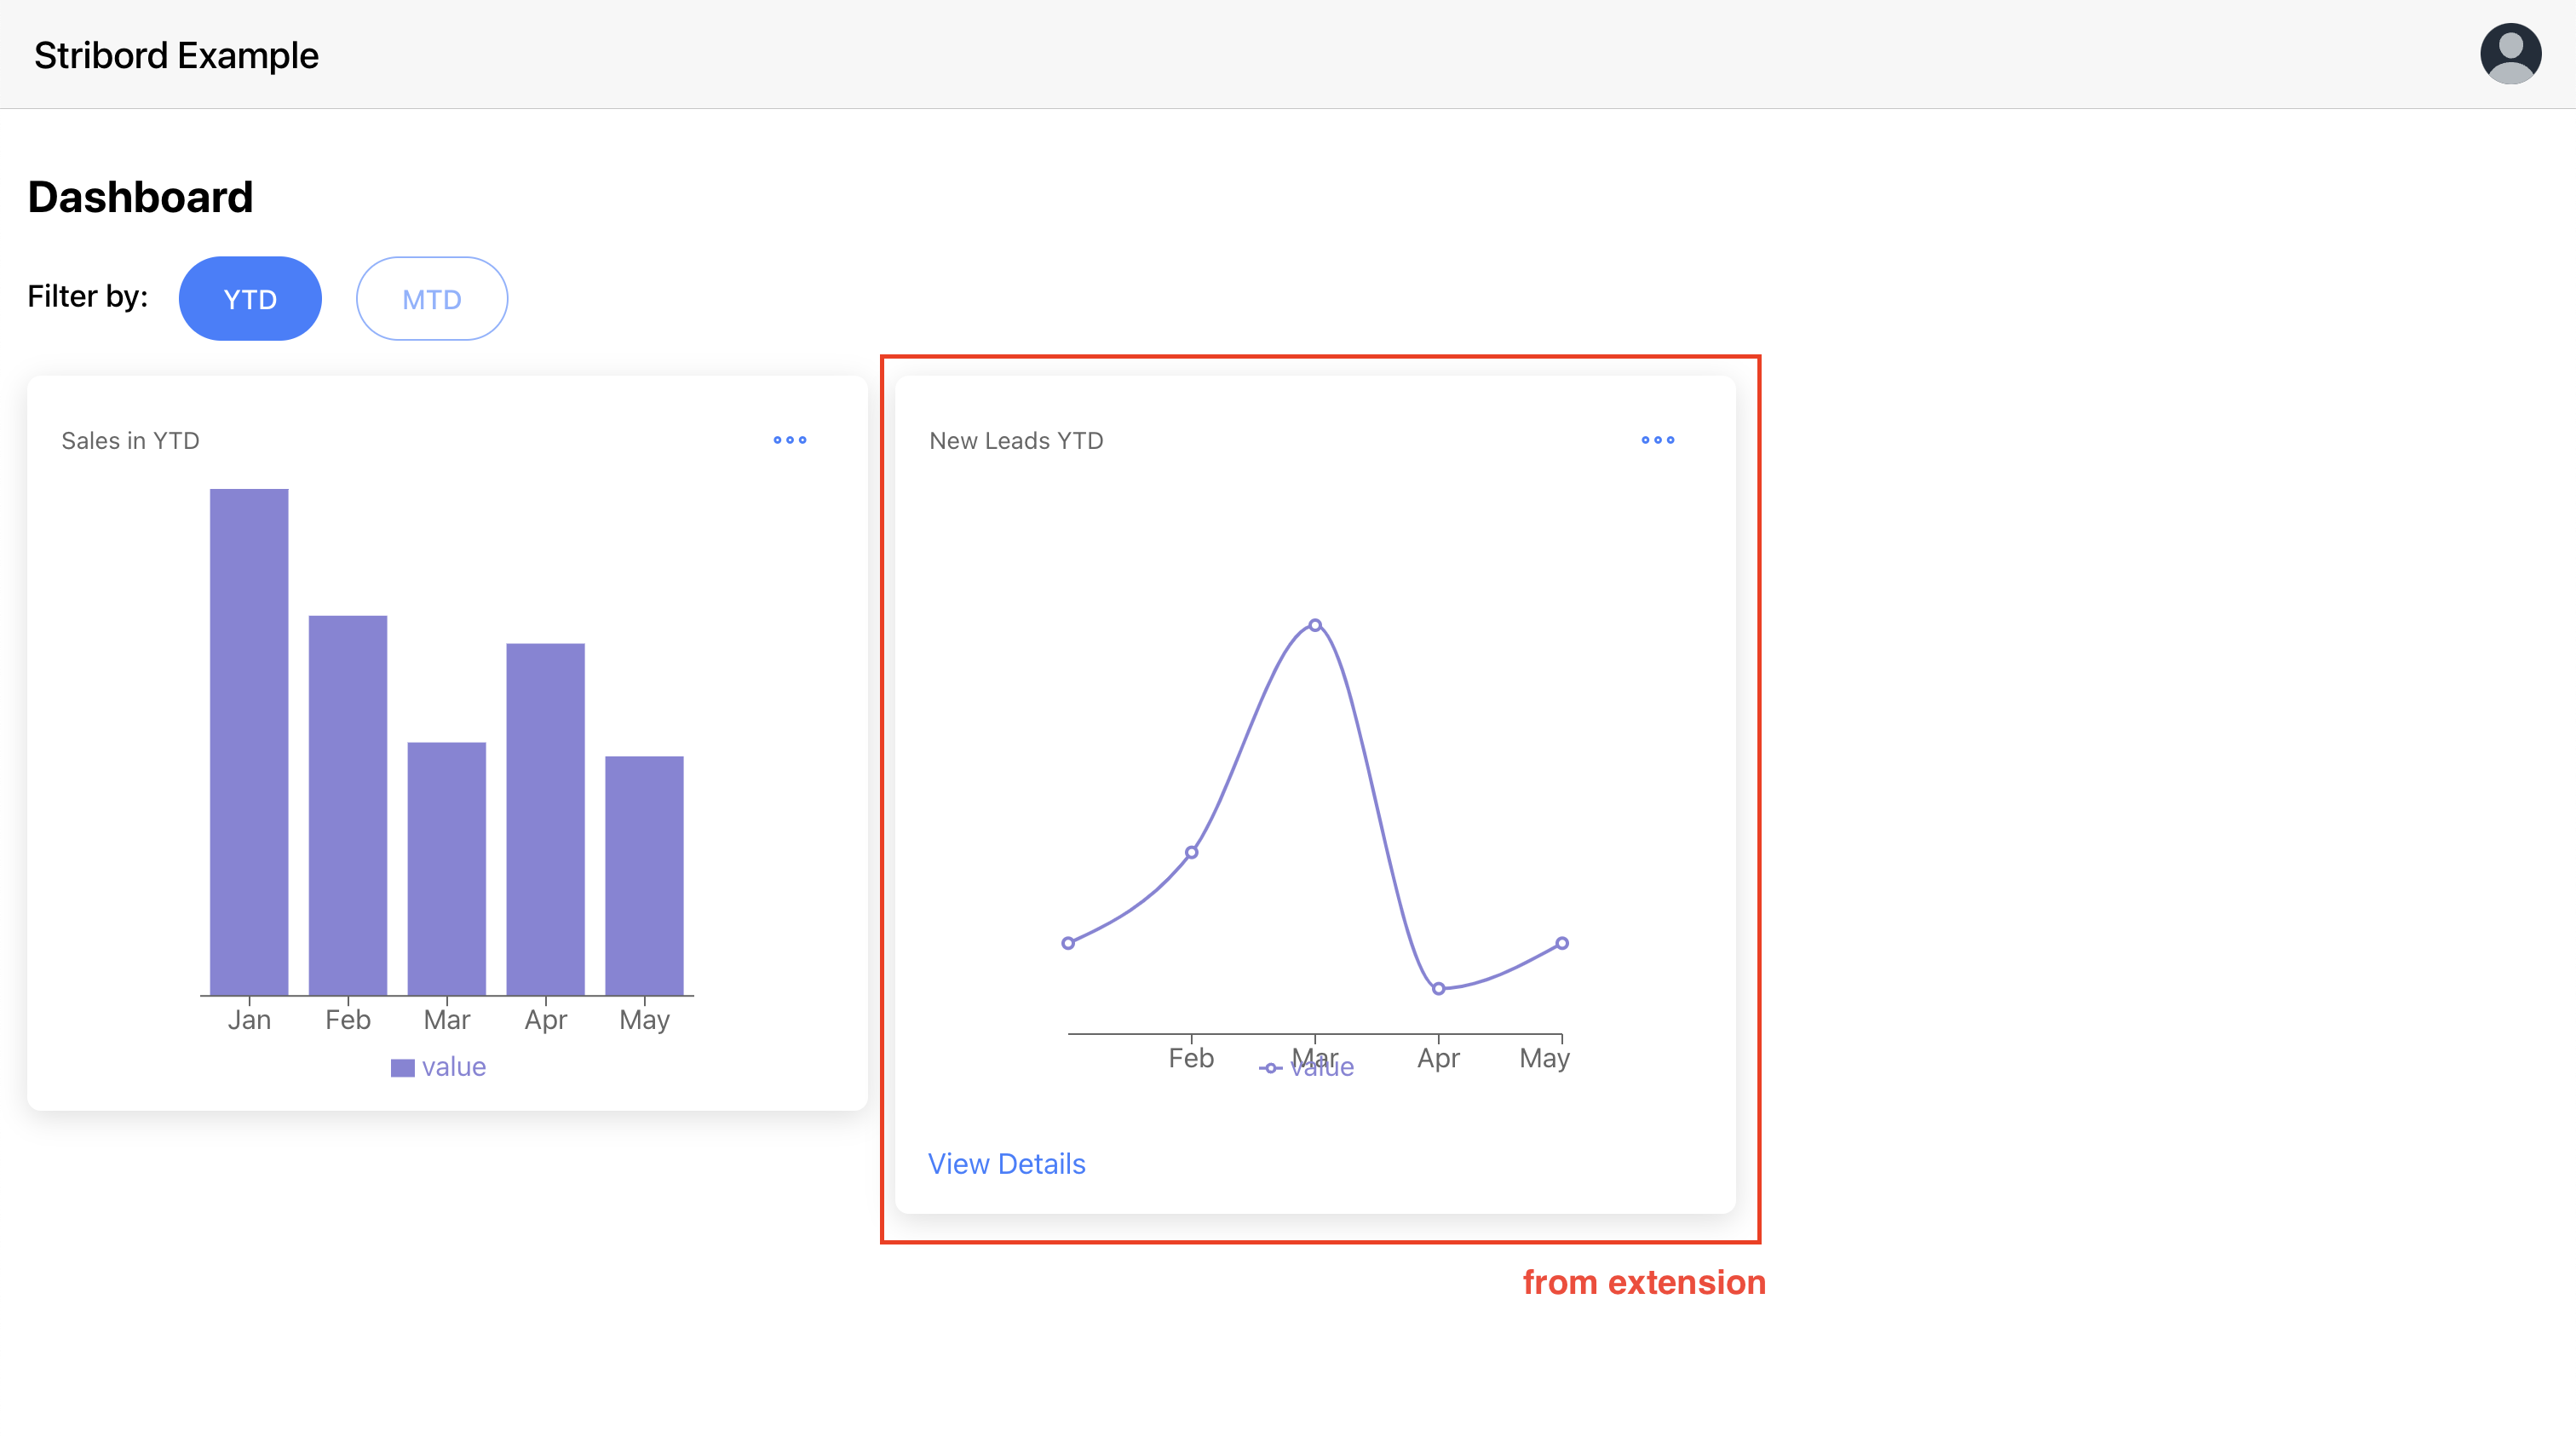Toggle the line chart value legend marker
The width and height of the screenshot is (2576, 1437).
point(1270,1068)
